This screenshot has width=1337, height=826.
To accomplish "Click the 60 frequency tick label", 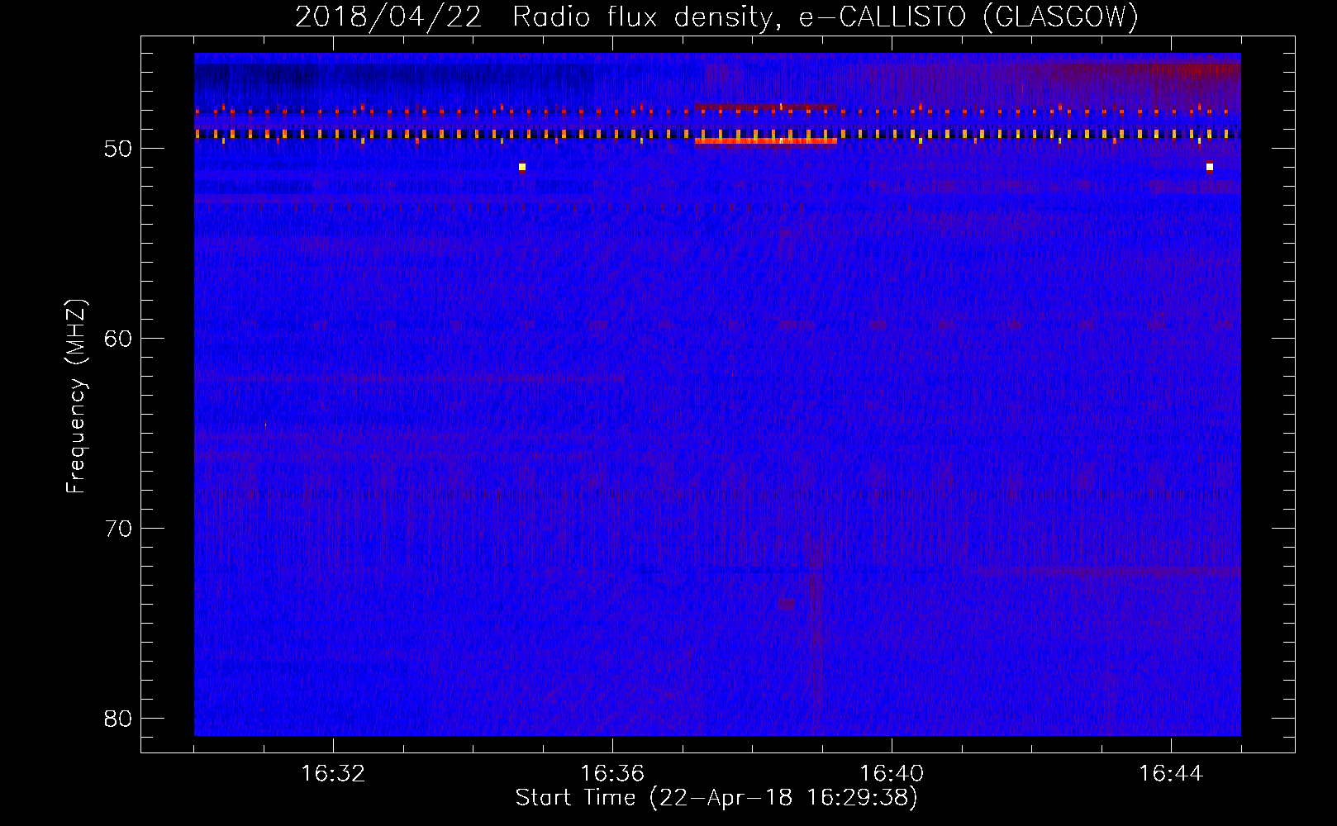I will (x=118, y=339).
